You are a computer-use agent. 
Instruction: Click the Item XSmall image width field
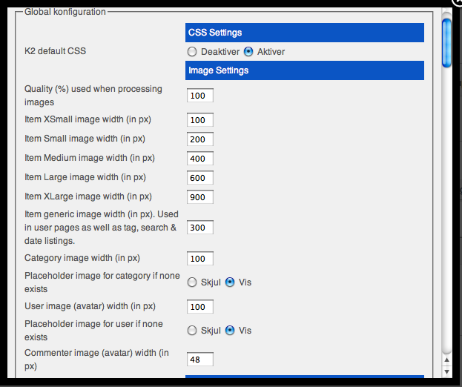200,120
